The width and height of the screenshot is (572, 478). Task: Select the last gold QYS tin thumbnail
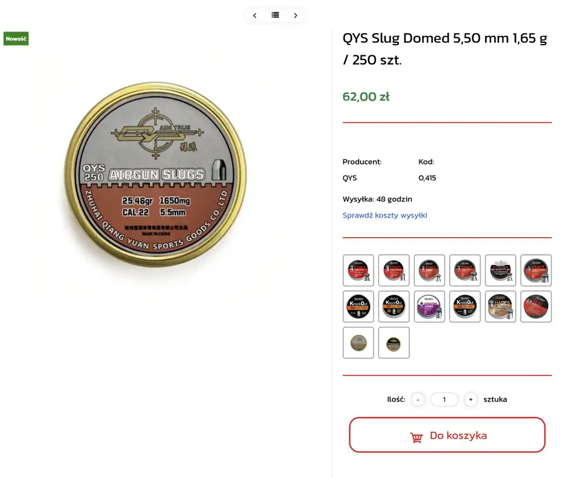tap(394, 343)
